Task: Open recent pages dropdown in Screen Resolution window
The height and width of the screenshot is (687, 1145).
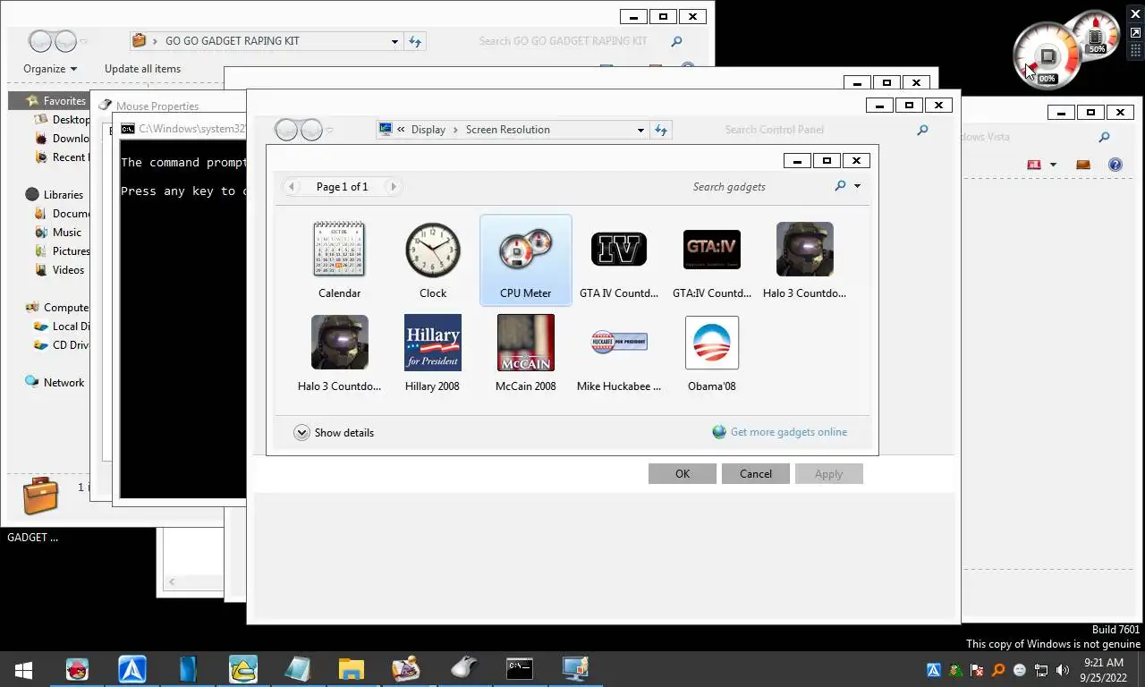Action: pos(329,130)
